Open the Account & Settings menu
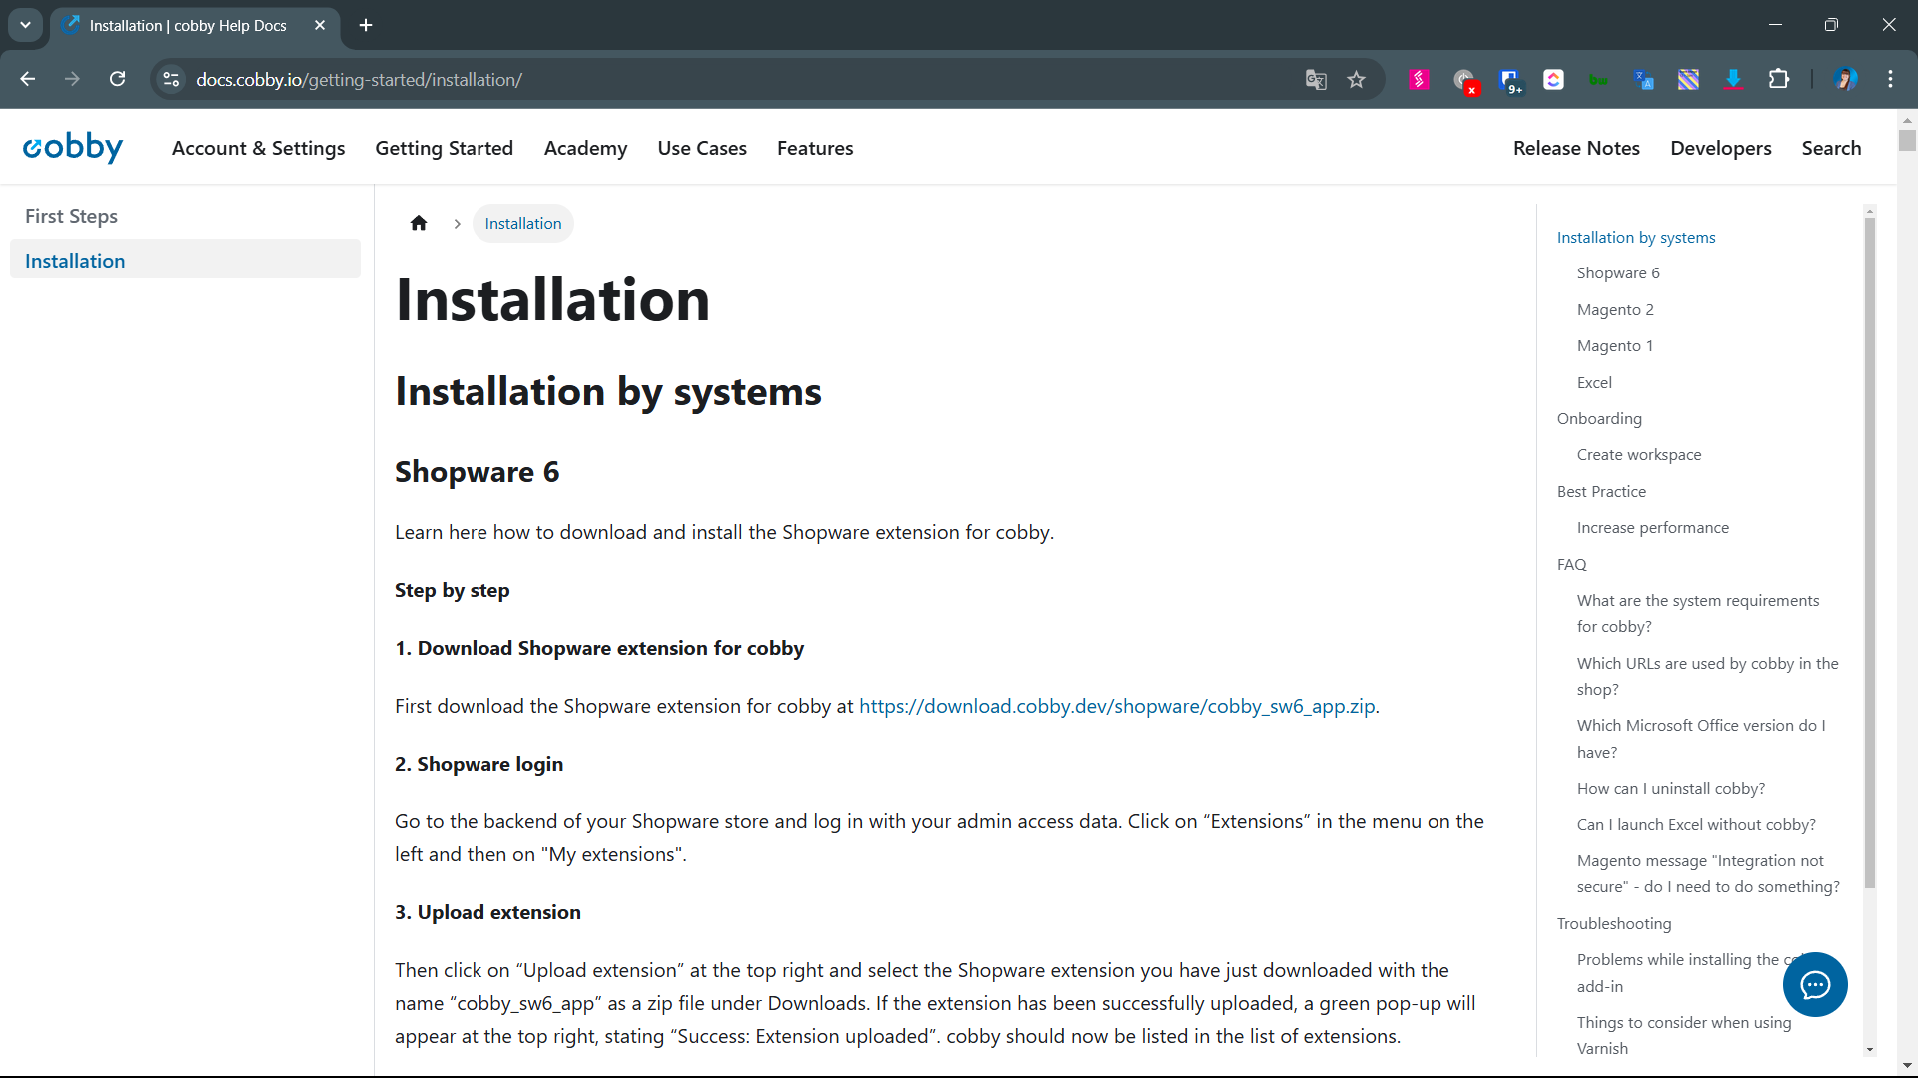 258,148
